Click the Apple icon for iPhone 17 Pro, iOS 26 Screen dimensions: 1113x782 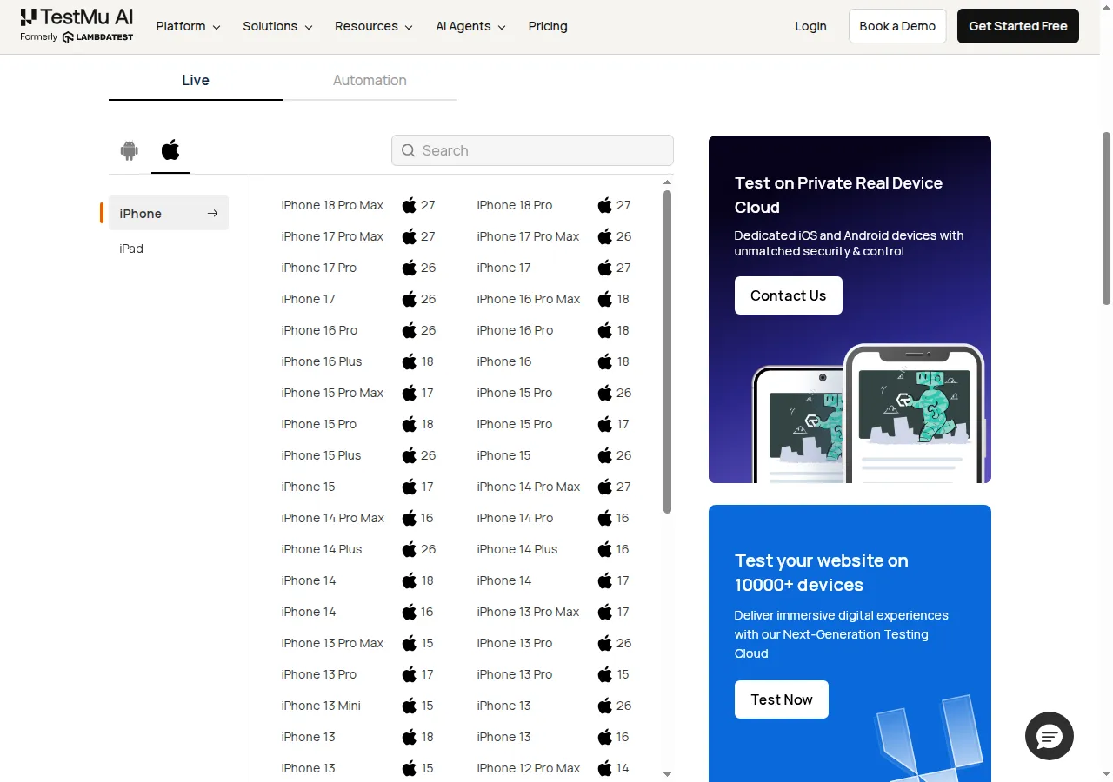[x=410, y=268]
